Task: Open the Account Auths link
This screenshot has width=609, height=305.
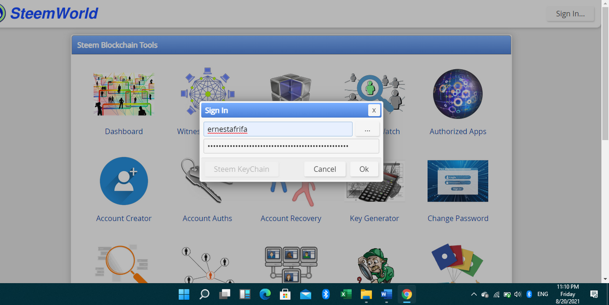Action: [207, 218]
